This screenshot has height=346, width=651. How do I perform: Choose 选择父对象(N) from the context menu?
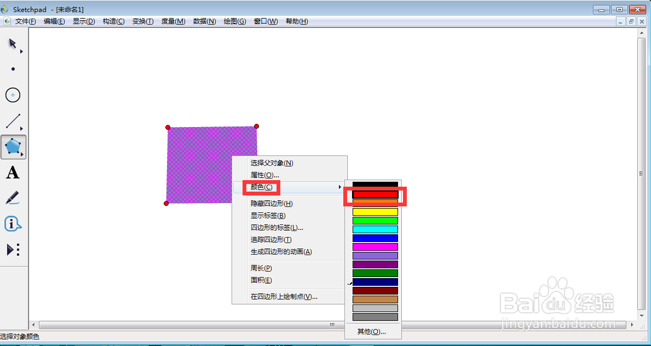tap(290, 163)
